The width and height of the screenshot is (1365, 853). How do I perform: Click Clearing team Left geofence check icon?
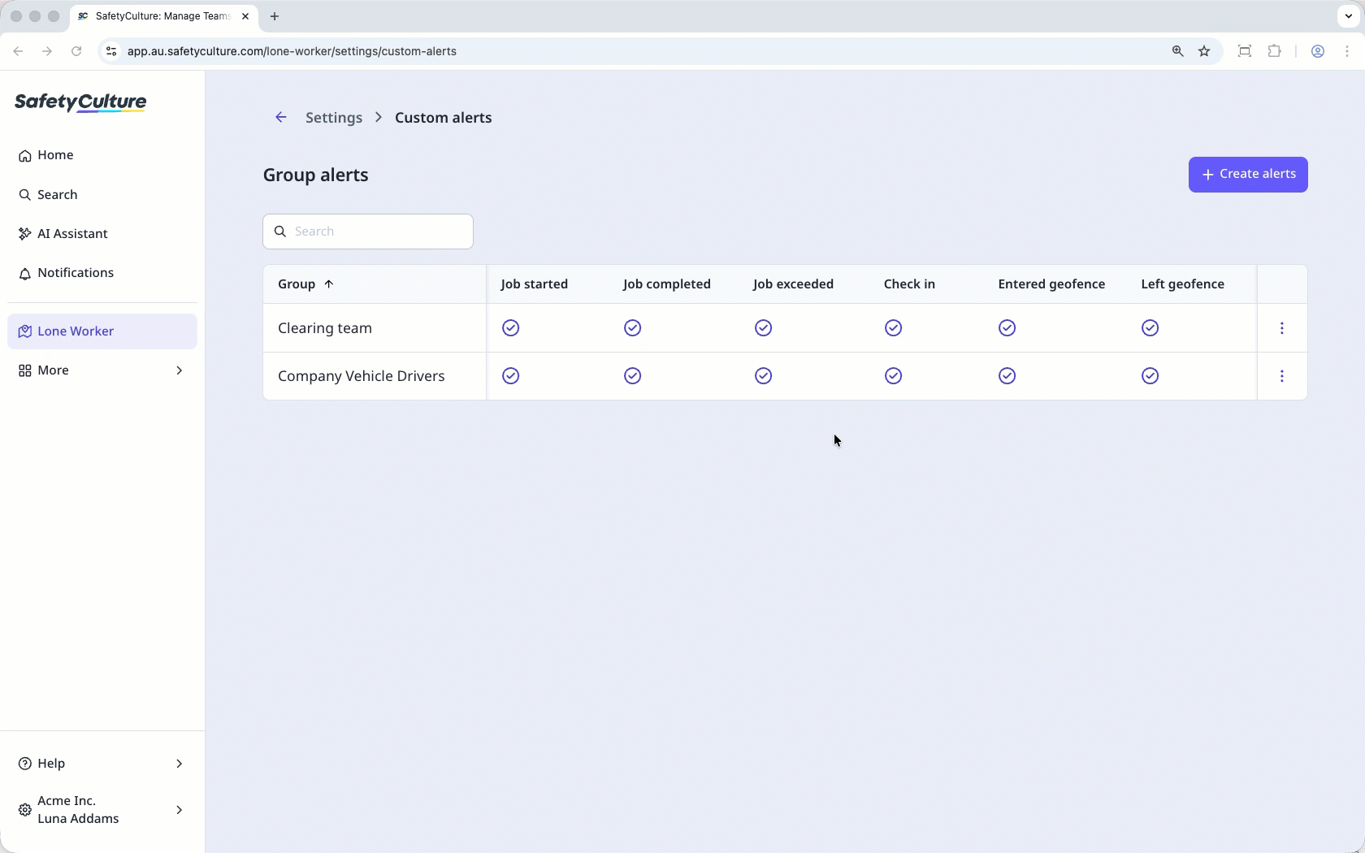[x=1150, y=328]
